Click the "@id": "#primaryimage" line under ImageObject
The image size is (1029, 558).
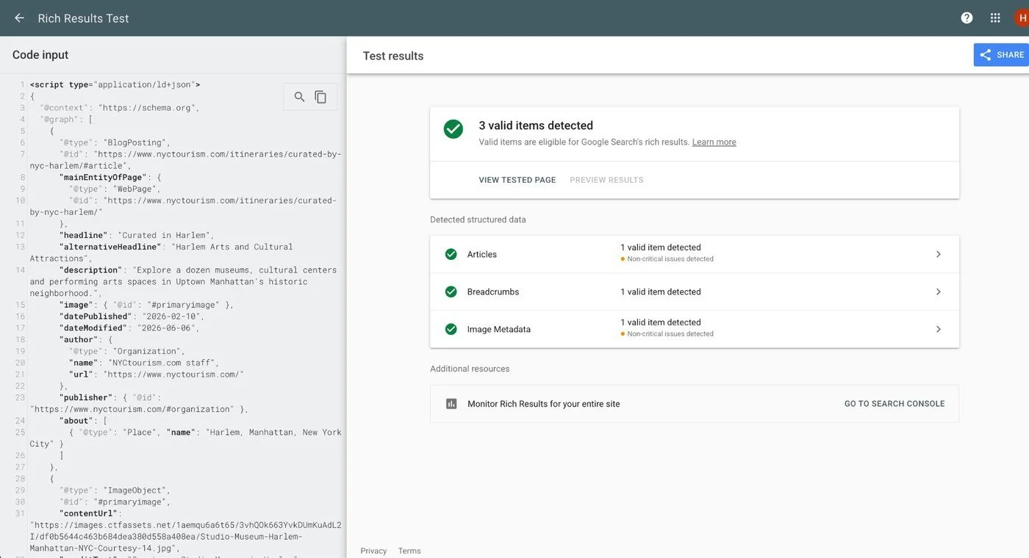[x=115, y=502]
